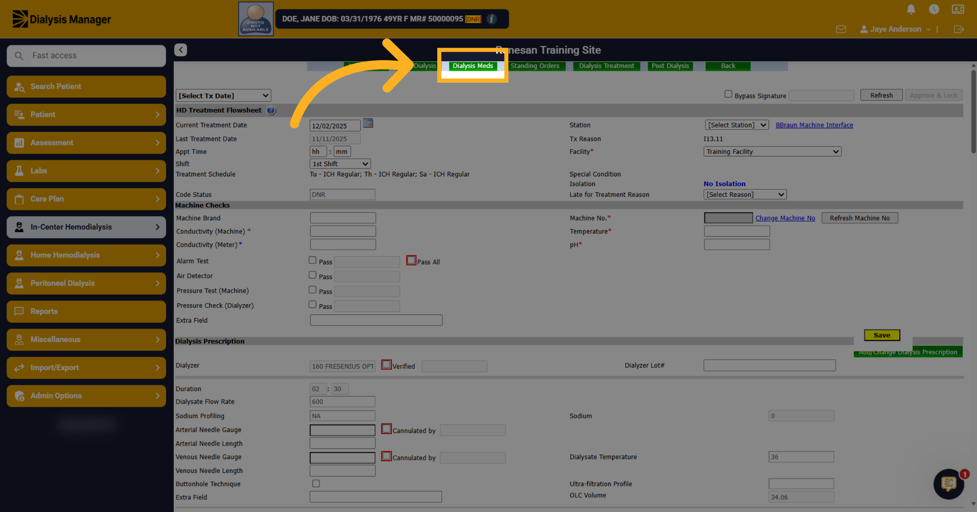Open the Dialysis Treatment tab
The image size is (977, 512).
click(607, 66)
